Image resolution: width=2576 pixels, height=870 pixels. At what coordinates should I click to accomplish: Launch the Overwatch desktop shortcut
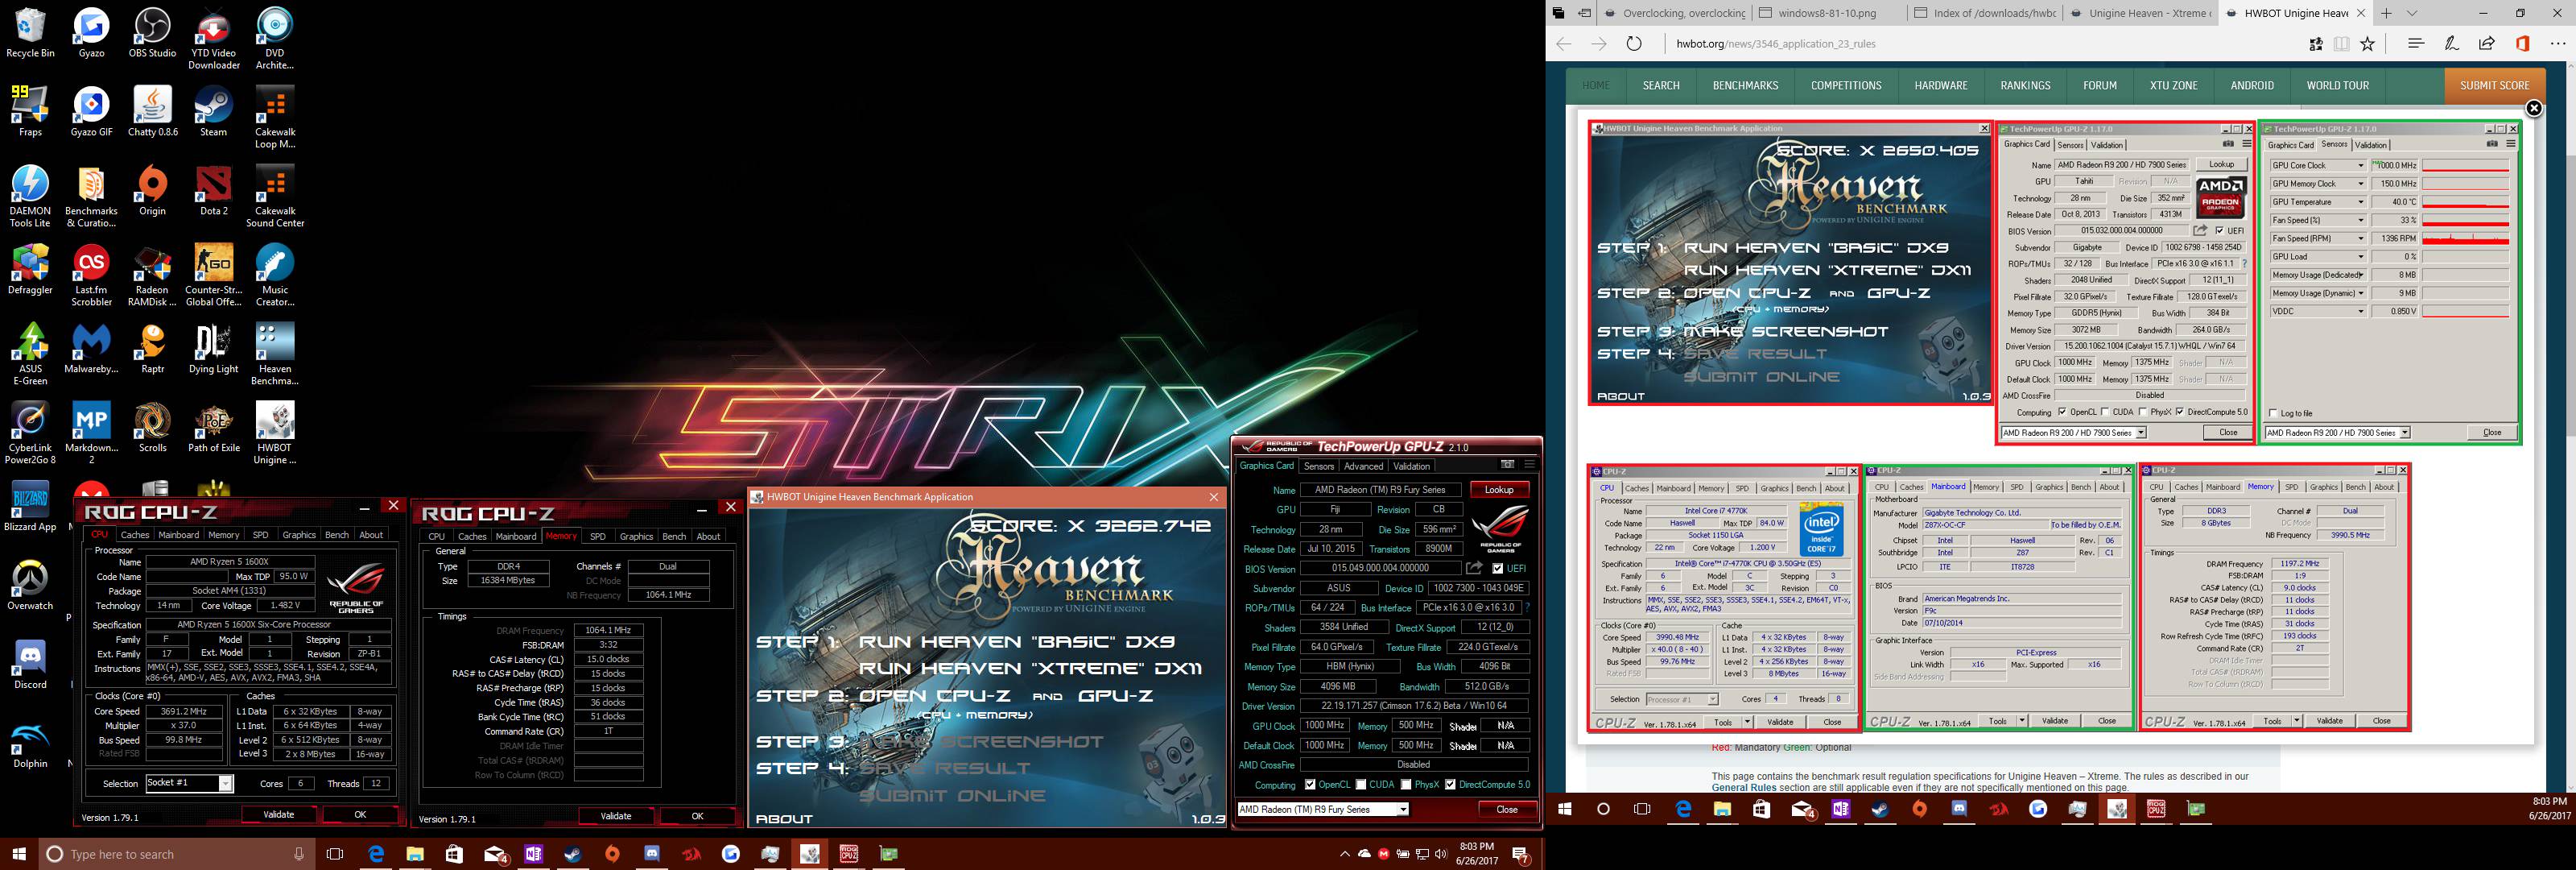(x=30, y=585)
